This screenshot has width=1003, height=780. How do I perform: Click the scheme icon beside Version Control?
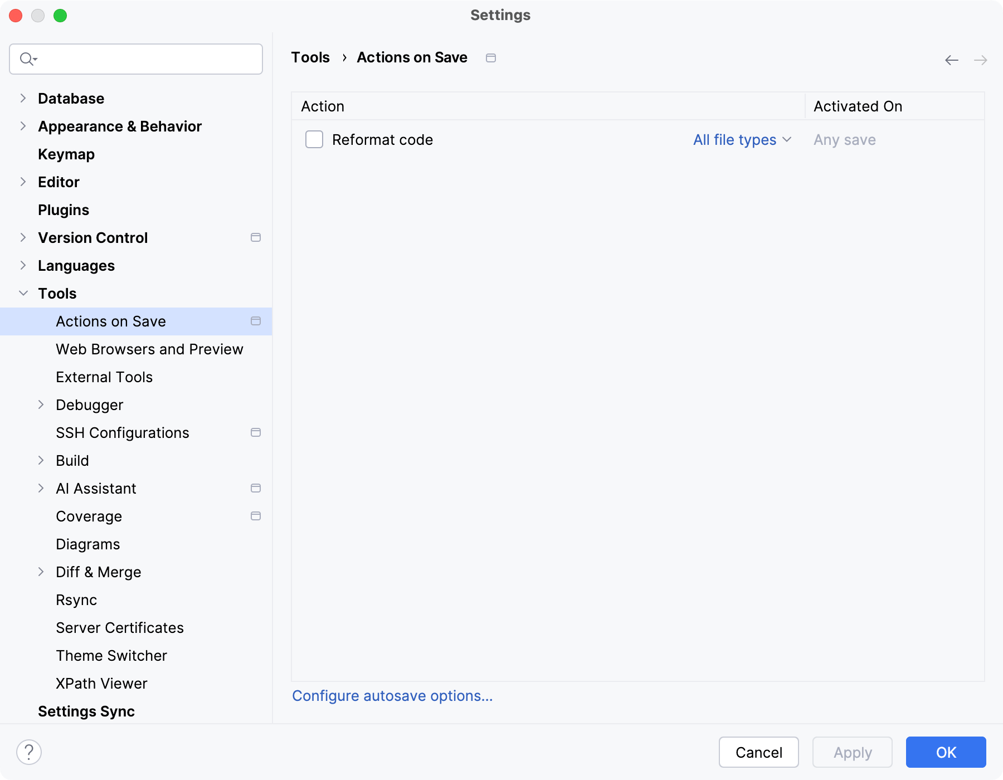(x=256, y=237)
